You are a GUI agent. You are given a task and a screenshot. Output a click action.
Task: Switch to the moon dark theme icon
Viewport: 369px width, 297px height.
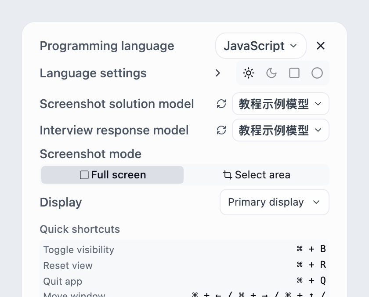coord(271,73)
